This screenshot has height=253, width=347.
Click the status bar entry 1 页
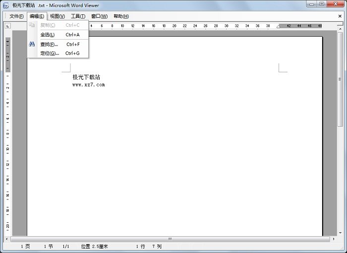click(25, 247)
